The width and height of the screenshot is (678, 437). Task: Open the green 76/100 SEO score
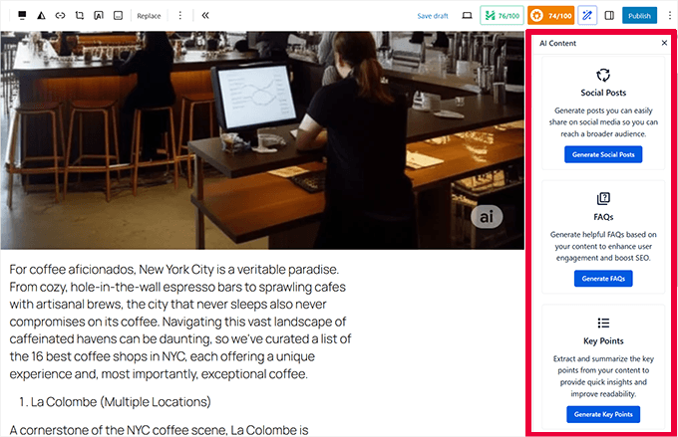coord(502,16)
